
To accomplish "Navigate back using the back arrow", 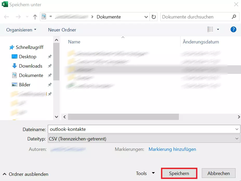I will [x=6, y=17].
